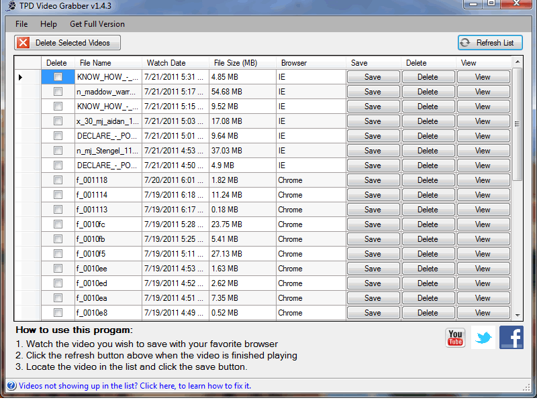Click the scrollbar down arrow

click(x=518, y=315)
